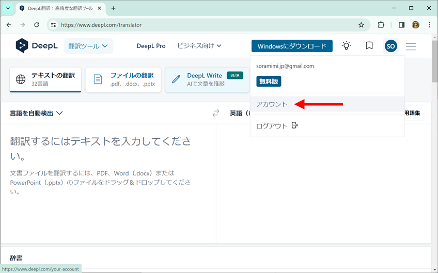Expand the ビジネス向け menu

[x=199, y=46]
